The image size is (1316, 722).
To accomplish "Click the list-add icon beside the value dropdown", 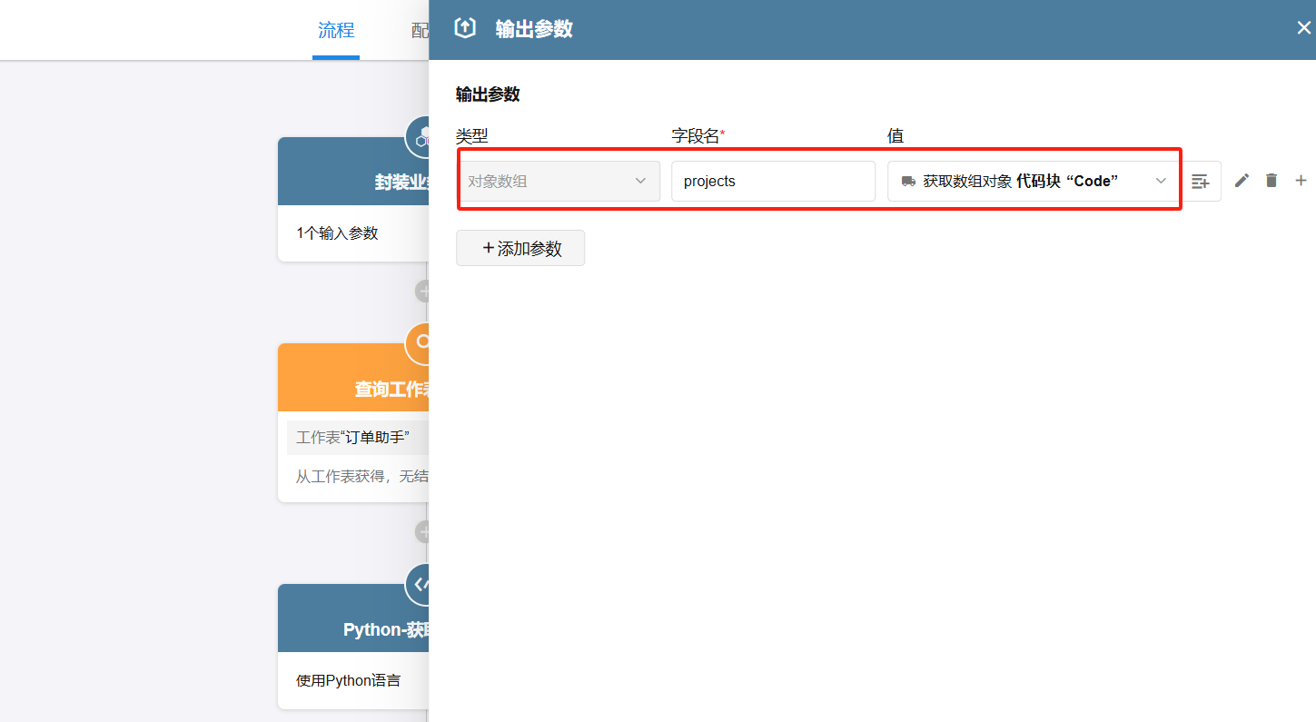I will pos(1201,181).
